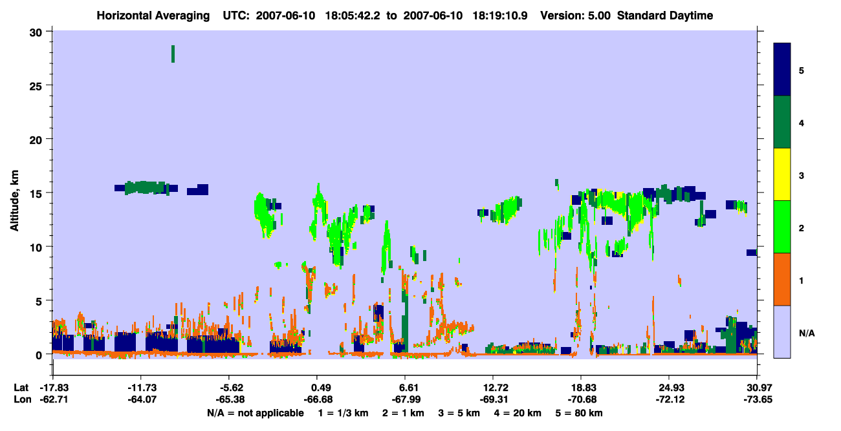Click the bright green colorbar segment labeled 2
Viewport: 841px width, 431px height.
782,227
